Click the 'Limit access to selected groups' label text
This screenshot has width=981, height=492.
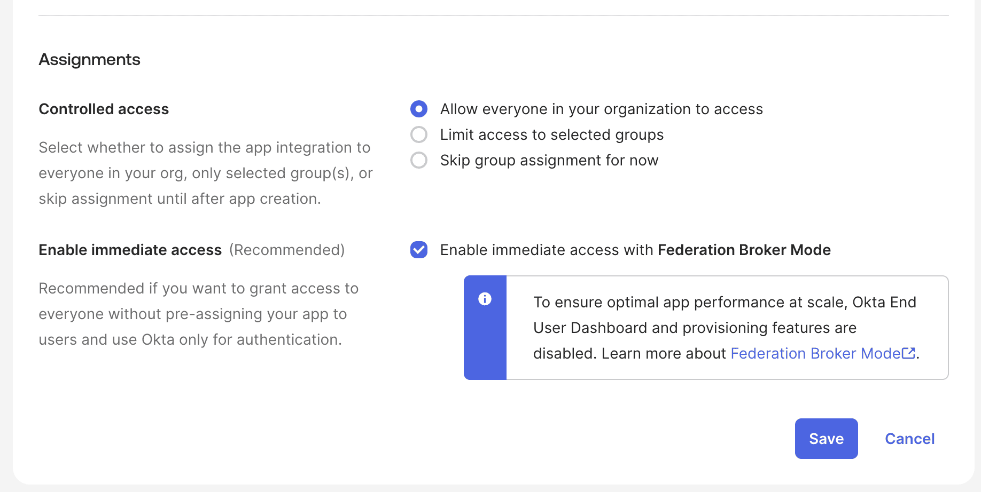tap(551, 134)
